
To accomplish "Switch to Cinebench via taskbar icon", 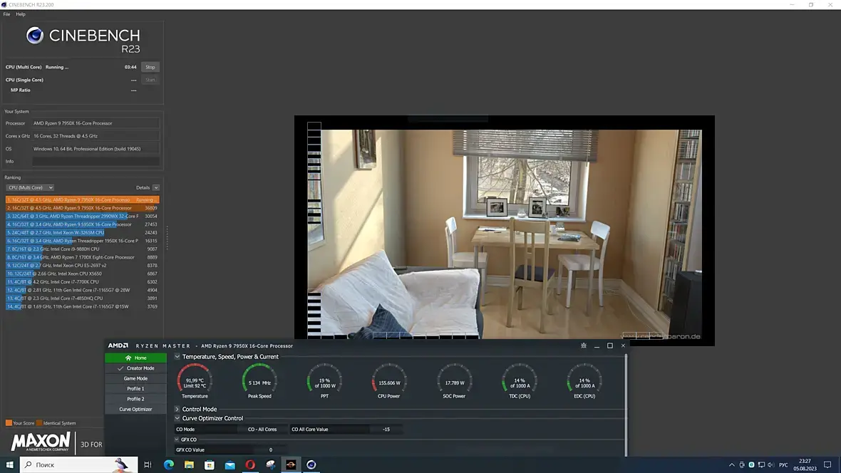I will (x=311, y=465).
